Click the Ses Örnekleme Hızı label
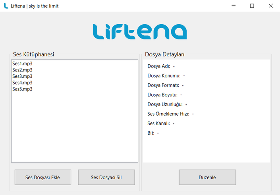This screenshot has height=195, width=280. point(168,114)
